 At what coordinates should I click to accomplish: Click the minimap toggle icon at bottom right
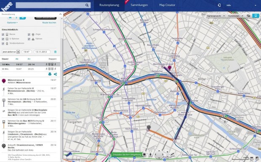[252, 158]
